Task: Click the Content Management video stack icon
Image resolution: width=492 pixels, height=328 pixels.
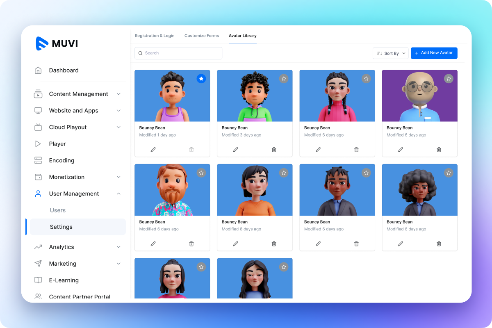Action: (x=38, y=94)
